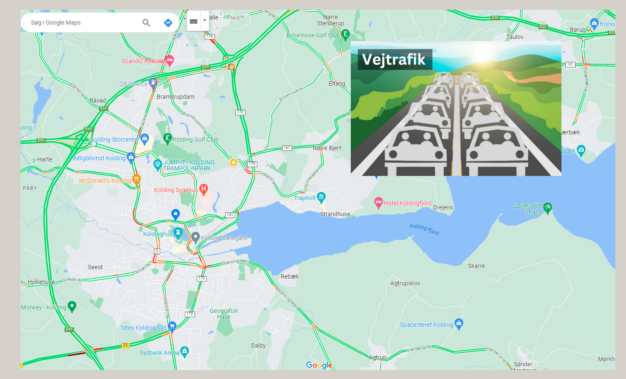The image size is (626, 379).
Task: Click the search magnifier icon
Action: pos(146,23)
